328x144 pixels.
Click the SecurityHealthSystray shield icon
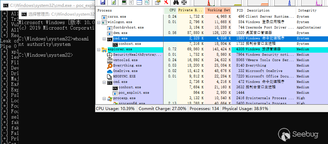coord(109,55)
